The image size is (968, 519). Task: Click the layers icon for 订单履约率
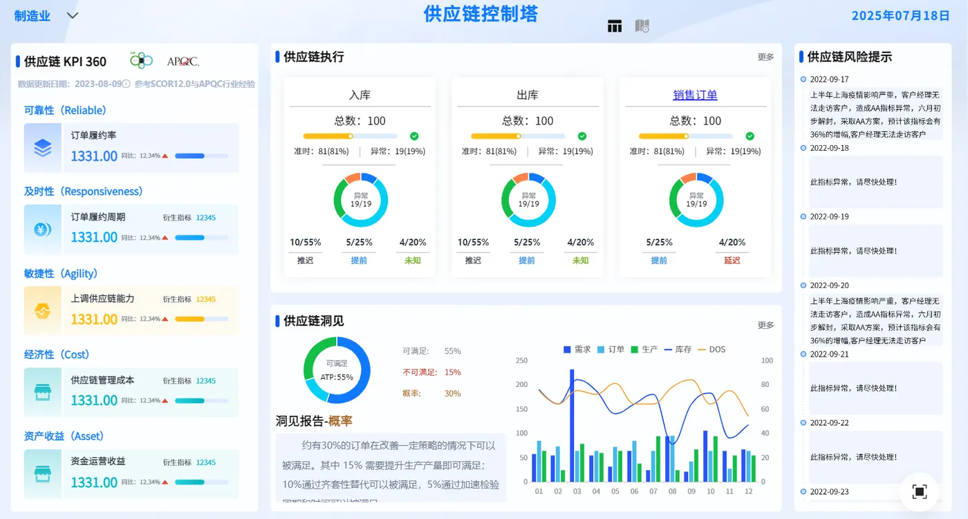point(43,148)
